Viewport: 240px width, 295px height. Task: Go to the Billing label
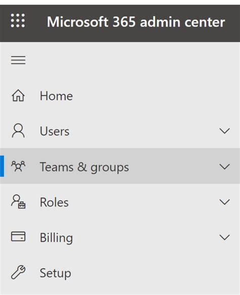[x=56, y=238]
